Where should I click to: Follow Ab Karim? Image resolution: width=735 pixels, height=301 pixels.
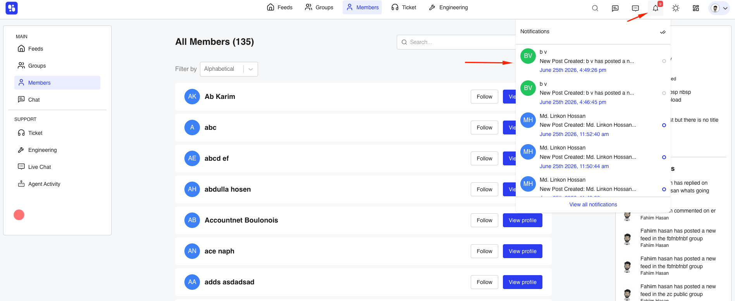pyautogui.click(x=484, y=97)
